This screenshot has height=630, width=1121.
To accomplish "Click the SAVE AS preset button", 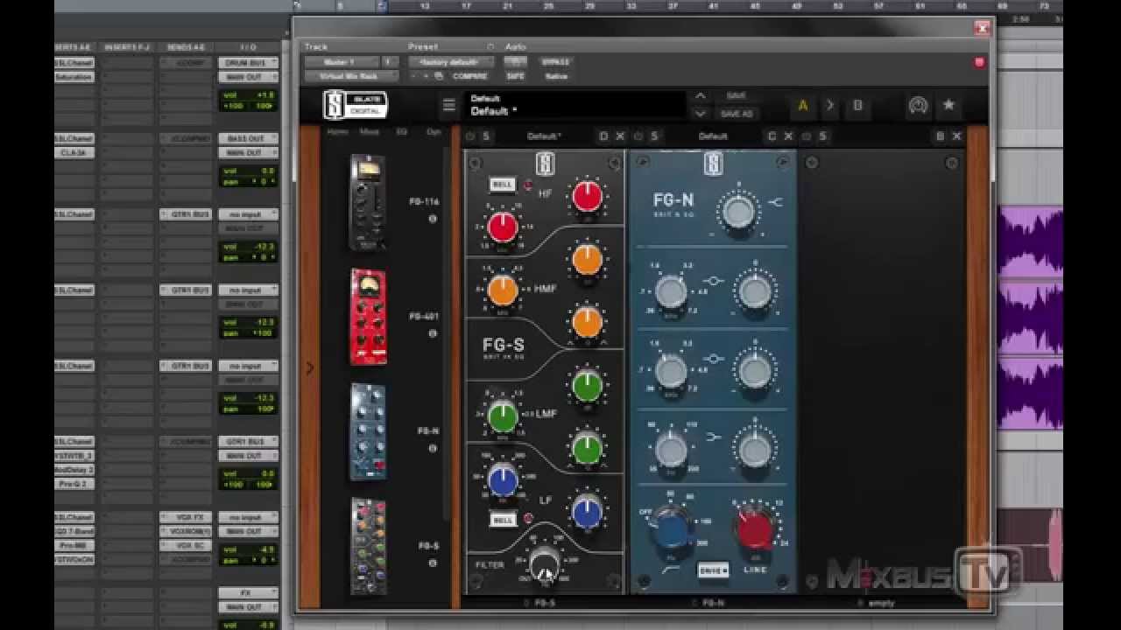I will (x=737, y=114).
